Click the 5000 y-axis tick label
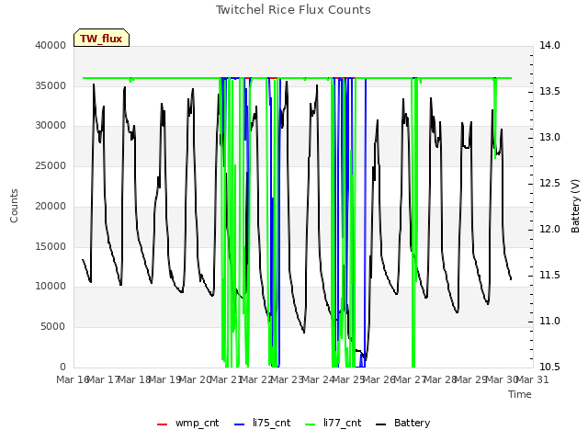 coord(53,327)
